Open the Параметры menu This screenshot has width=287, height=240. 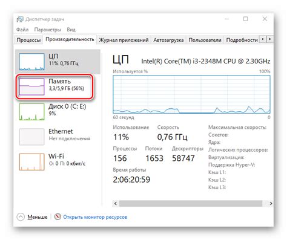pos(48,30)
